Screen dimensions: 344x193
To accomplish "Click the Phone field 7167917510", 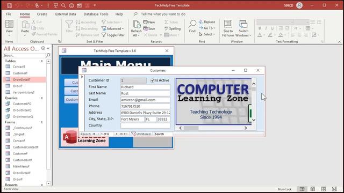I will 145,106.
